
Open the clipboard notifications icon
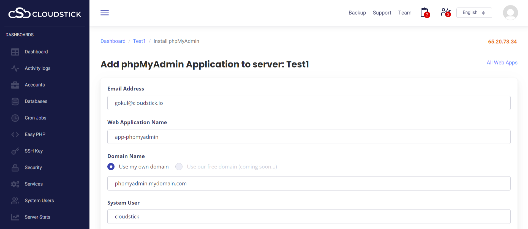click(x=424, y=13)
